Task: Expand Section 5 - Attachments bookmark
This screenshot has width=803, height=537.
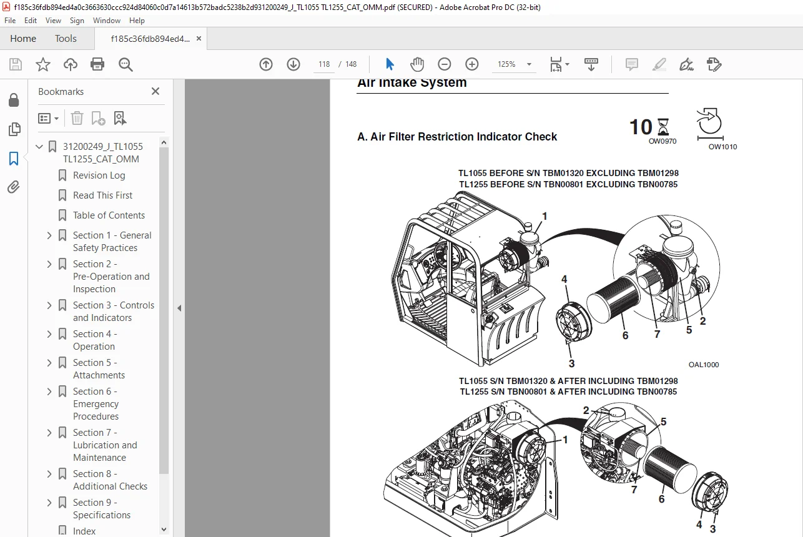Action: tap(49, 363)
